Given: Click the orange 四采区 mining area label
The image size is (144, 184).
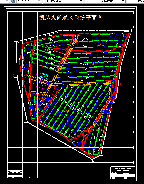Looking at the screenshot, I should point(99,130).
